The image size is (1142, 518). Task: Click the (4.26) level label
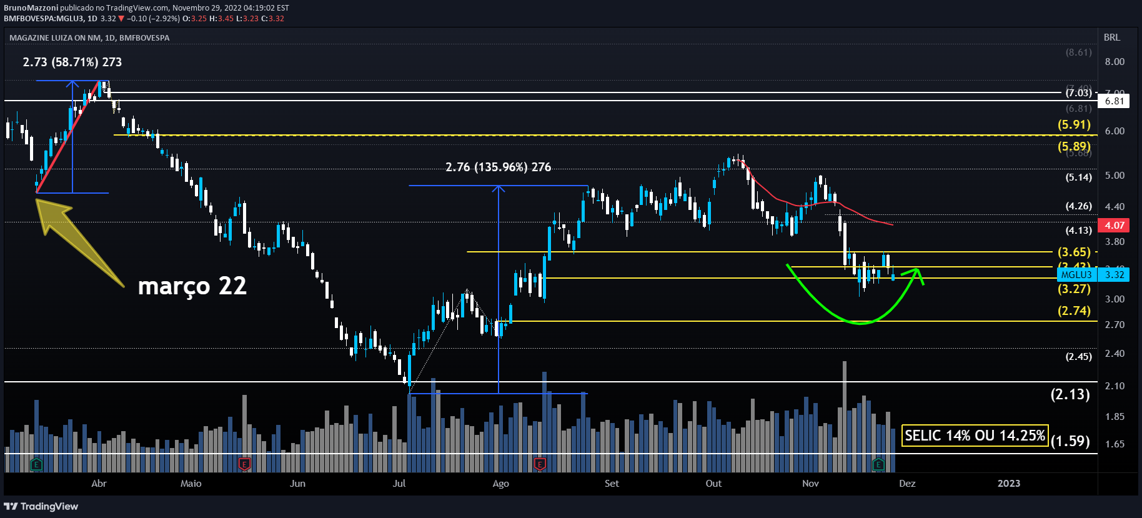click(x=1079, y=206)
